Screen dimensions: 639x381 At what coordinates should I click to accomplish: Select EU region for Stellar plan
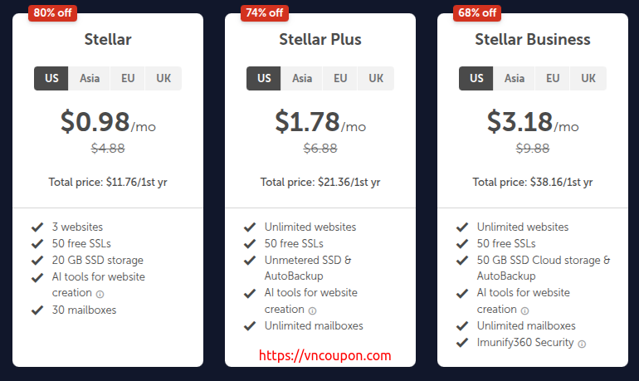point(128,79)
